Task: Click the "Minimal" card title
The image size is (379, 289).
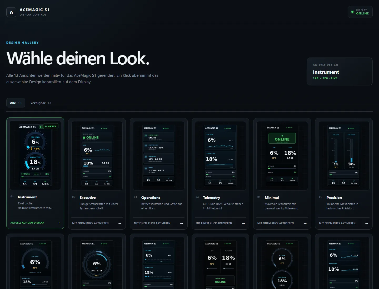Action: point(272,198)
